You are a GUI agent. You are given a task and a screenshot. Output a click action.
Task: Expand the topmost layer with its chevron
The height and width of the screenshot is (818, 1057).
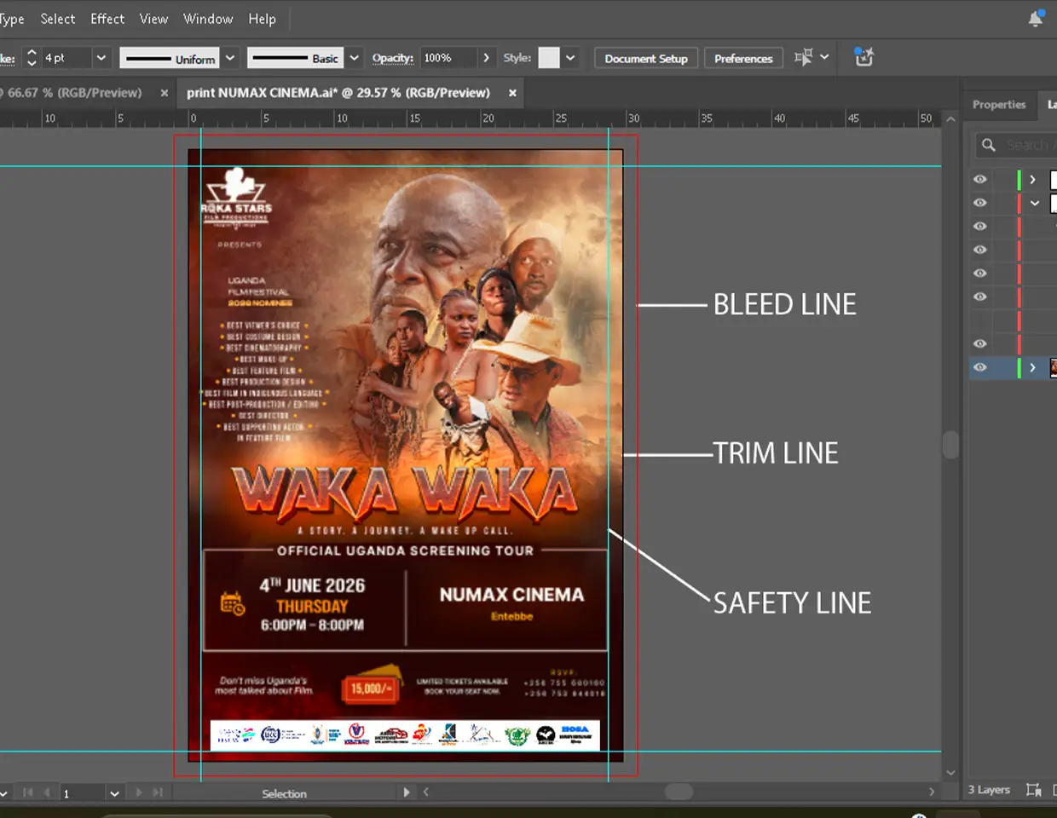(x=1032, y=180)
